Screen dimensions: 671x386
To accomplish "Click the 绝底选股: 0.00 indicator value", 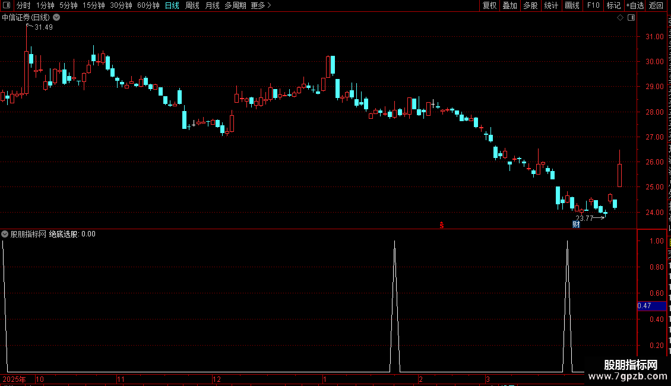I will click(x=72, y=234).
